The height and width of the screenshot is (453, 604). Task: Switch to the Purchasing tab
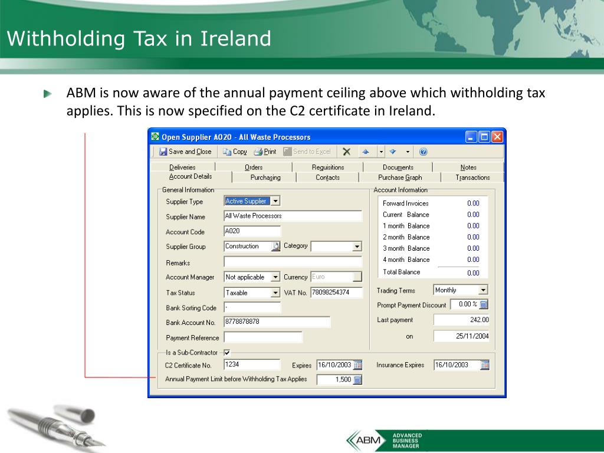click(x=265, y=178)
